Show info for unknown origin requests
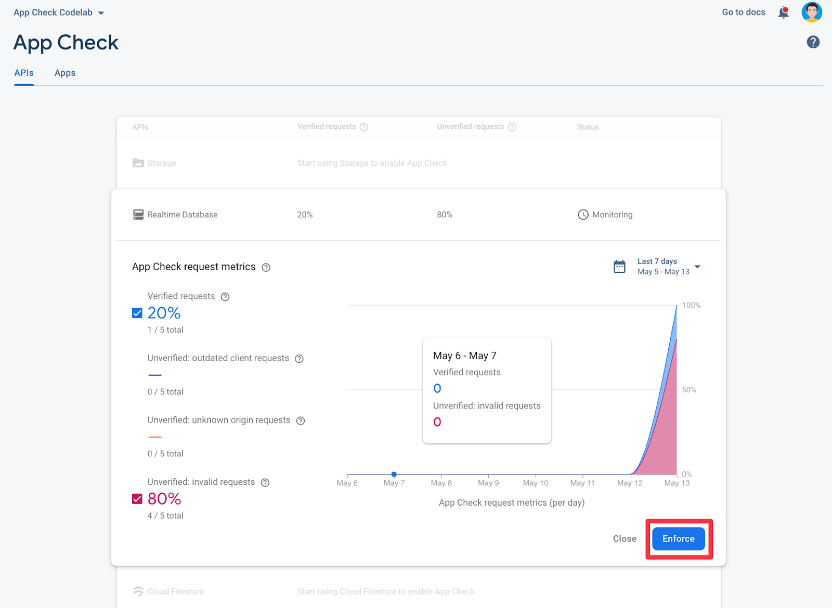The height and width of the screenshot is (608, 832). coord(301,420)
